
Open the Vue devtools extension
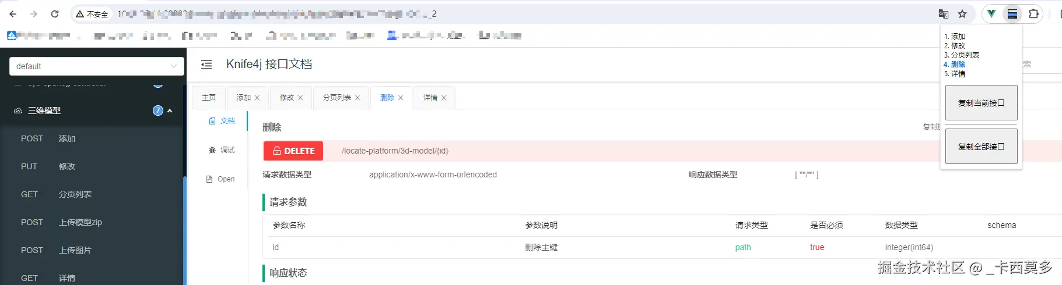pos(991,14)
